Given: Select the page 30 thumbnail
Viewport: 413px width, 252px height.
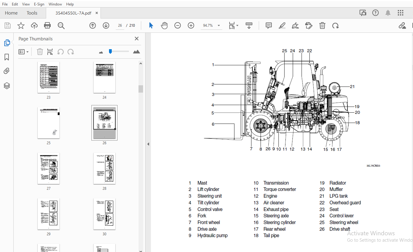Looking at the screenshot, I should tap(104, 214).
